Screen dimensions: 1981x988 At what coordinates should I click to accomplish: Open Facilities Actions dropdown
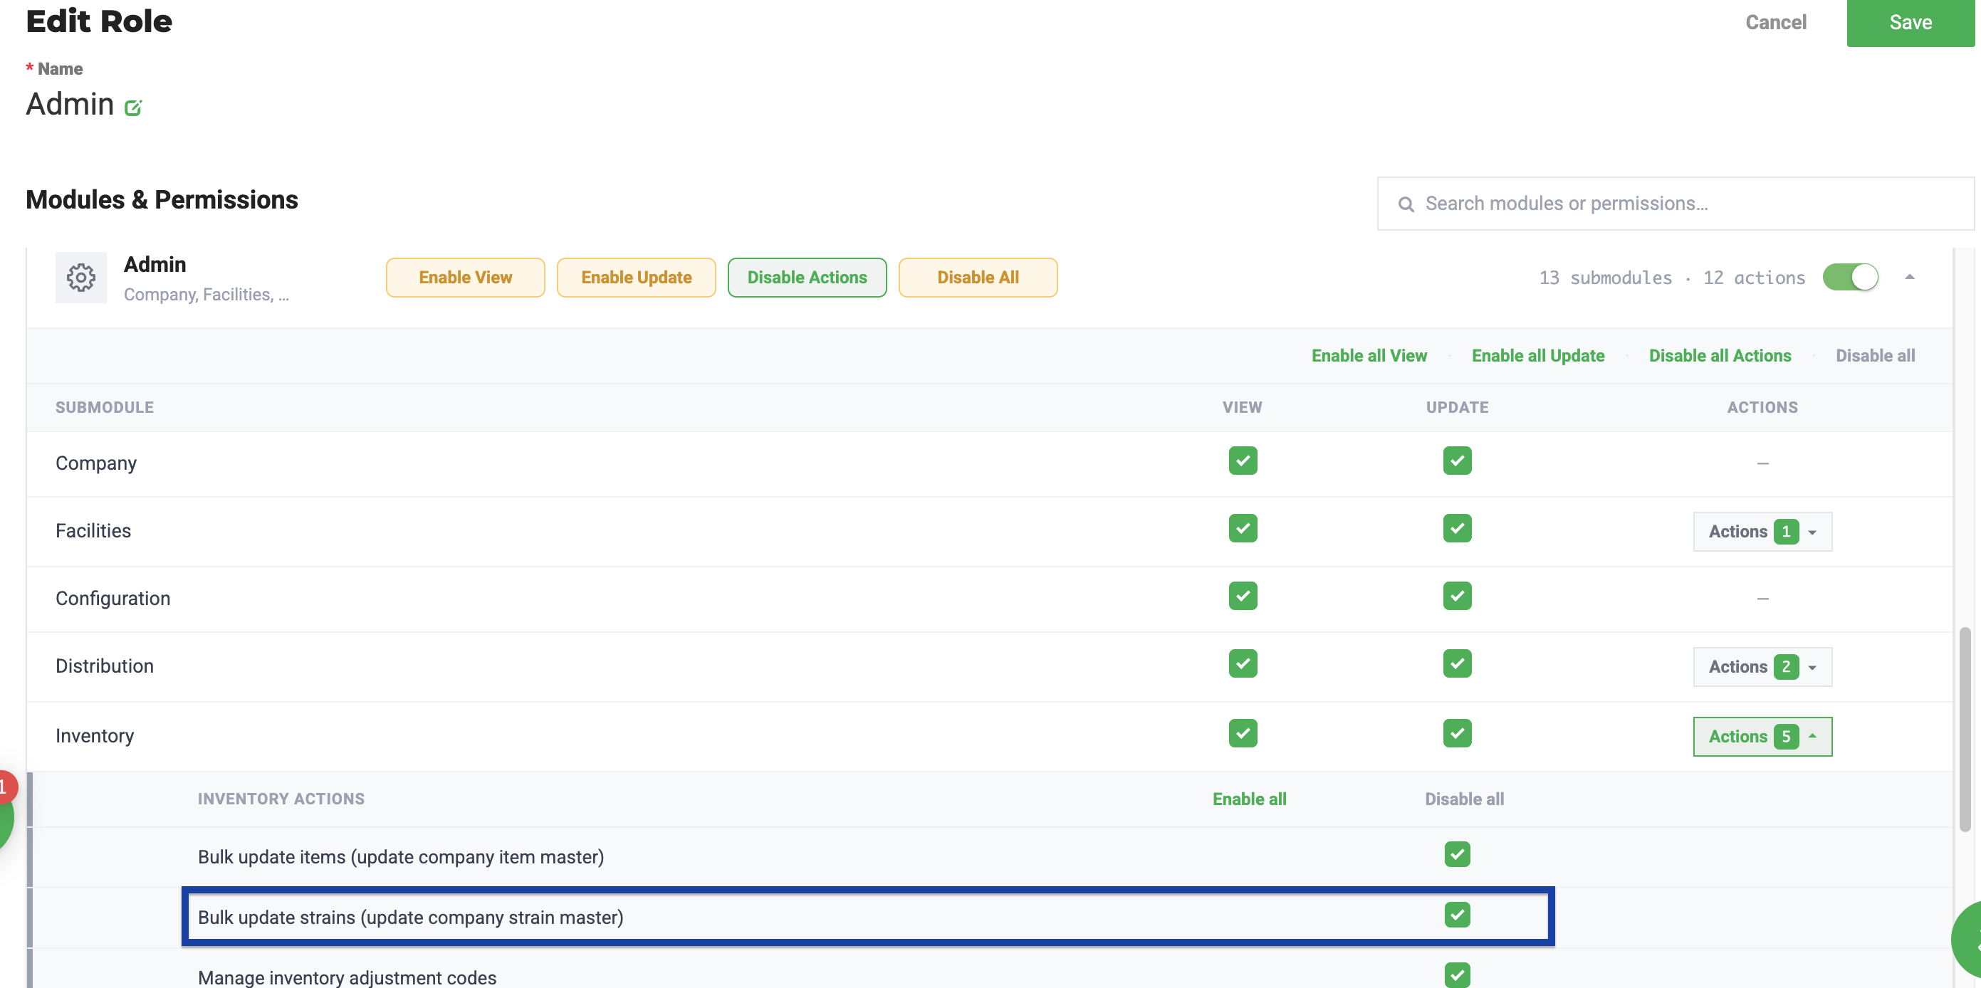(x=1762, y=532)
